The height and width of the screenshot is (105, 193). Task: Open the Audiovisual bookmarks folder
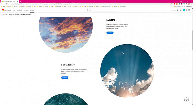pos(58,6)
